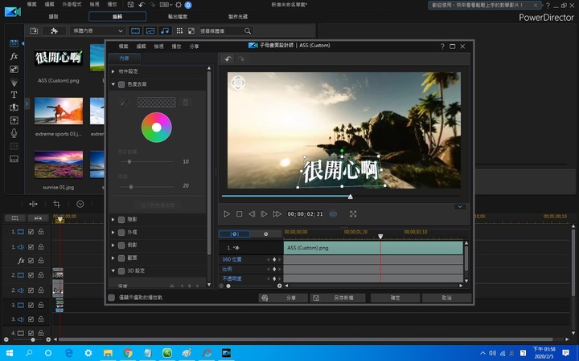The height and width of the screenshot is (361, 579).
Task: Open 編輯 menu in PiP Designer
Action: point(141,47)
